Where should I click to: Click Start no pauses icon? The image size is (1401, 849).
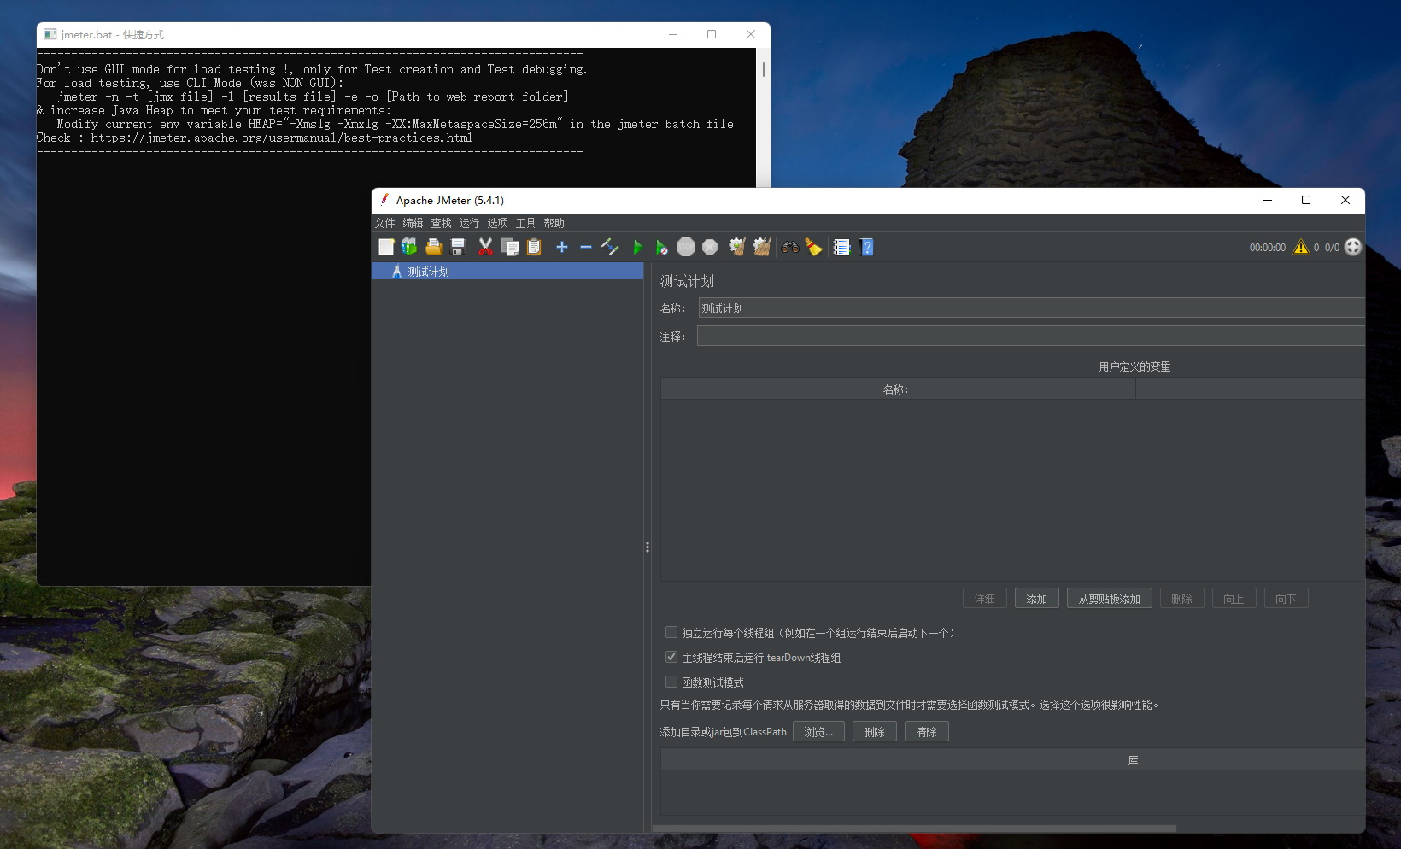click(661, 247)
